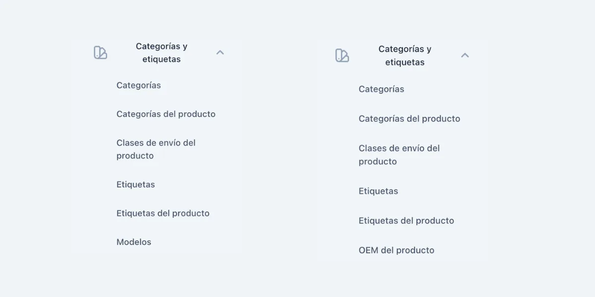Collapse the left Categorías y etiquetas section
This screenshot has height=297, width=595.
coord(220,51)
